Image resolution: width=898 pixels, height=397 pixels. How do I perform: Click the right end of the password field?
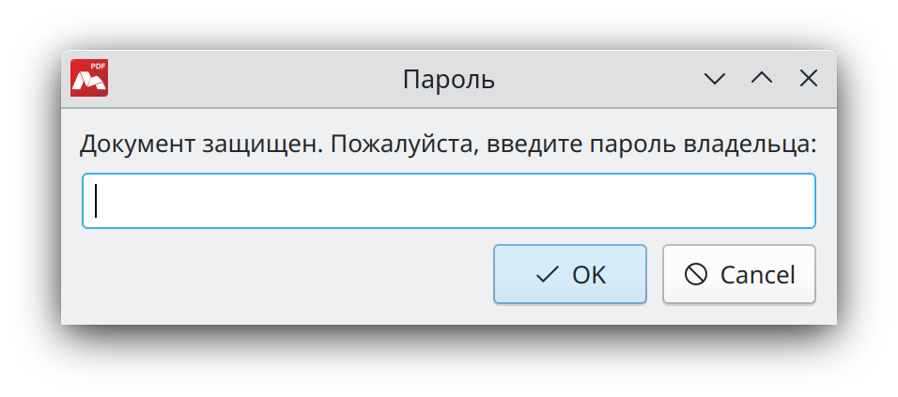pos(798,200)
